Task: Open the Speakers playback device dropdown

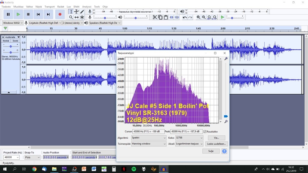Action: [x=105, y=23]
